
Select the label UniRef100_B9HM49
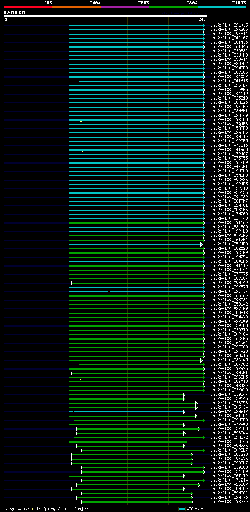tap(229, 115)
